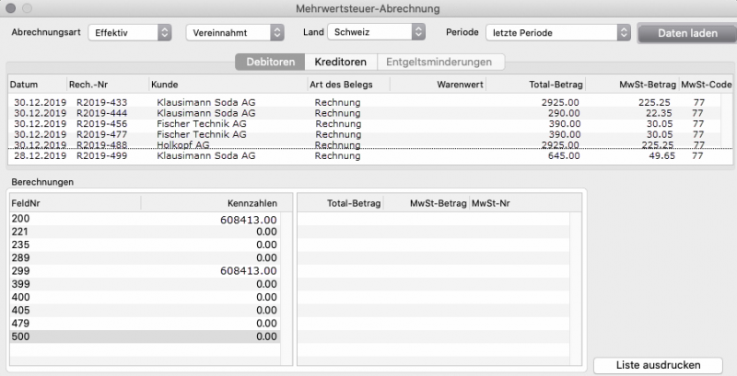Open the Abrechnungsart dropdown showing Effektiv
The width and height of the screenshot is (737, 376).
(x=131, y=32)
